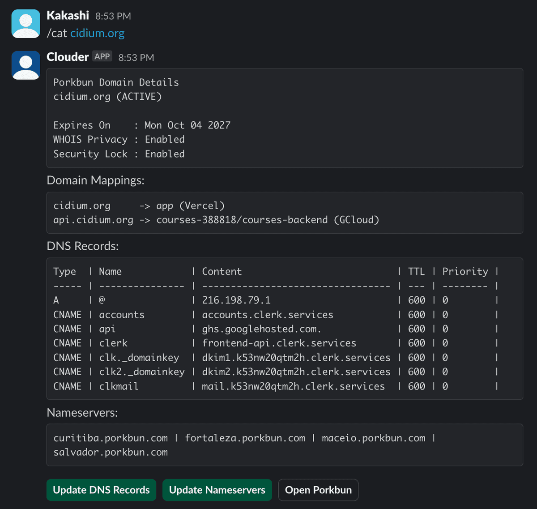The height and width of the screenshot is (509, 537).
Task: Click the Clouder bot name
Action: (68, 57)
